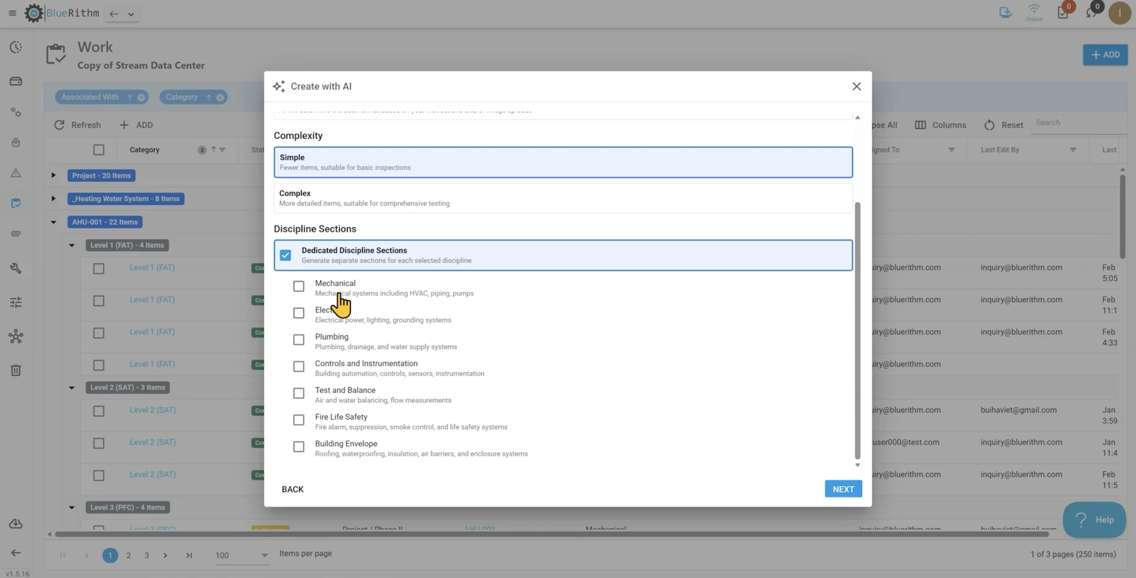Screen dimensions: 1136x578
Task: Open the clipboard notifications icon in header
Action: (1063, 13)
